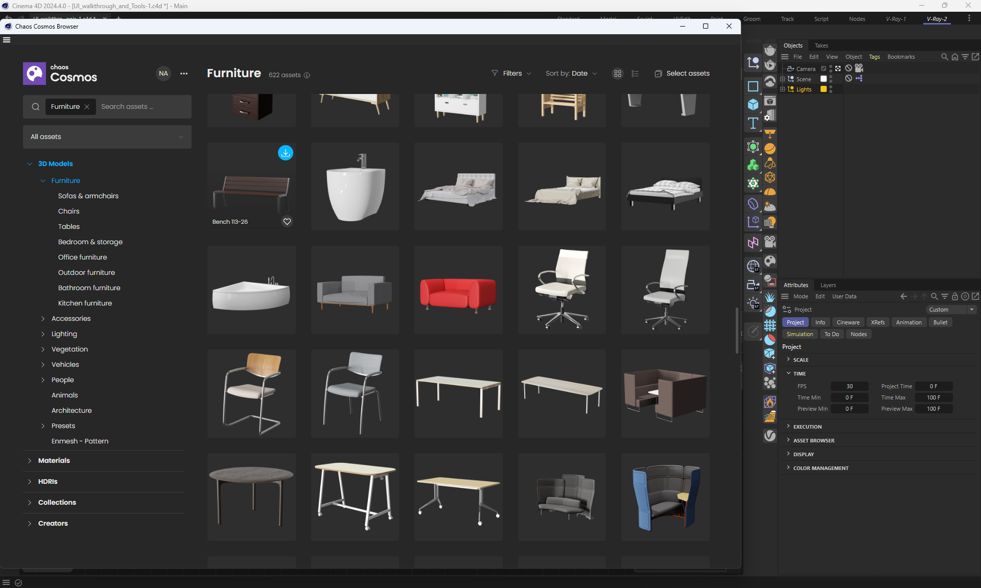The image size is (981, 588).
Task: Click the Lights yellow layer color swatch
Action: [823, 89]
